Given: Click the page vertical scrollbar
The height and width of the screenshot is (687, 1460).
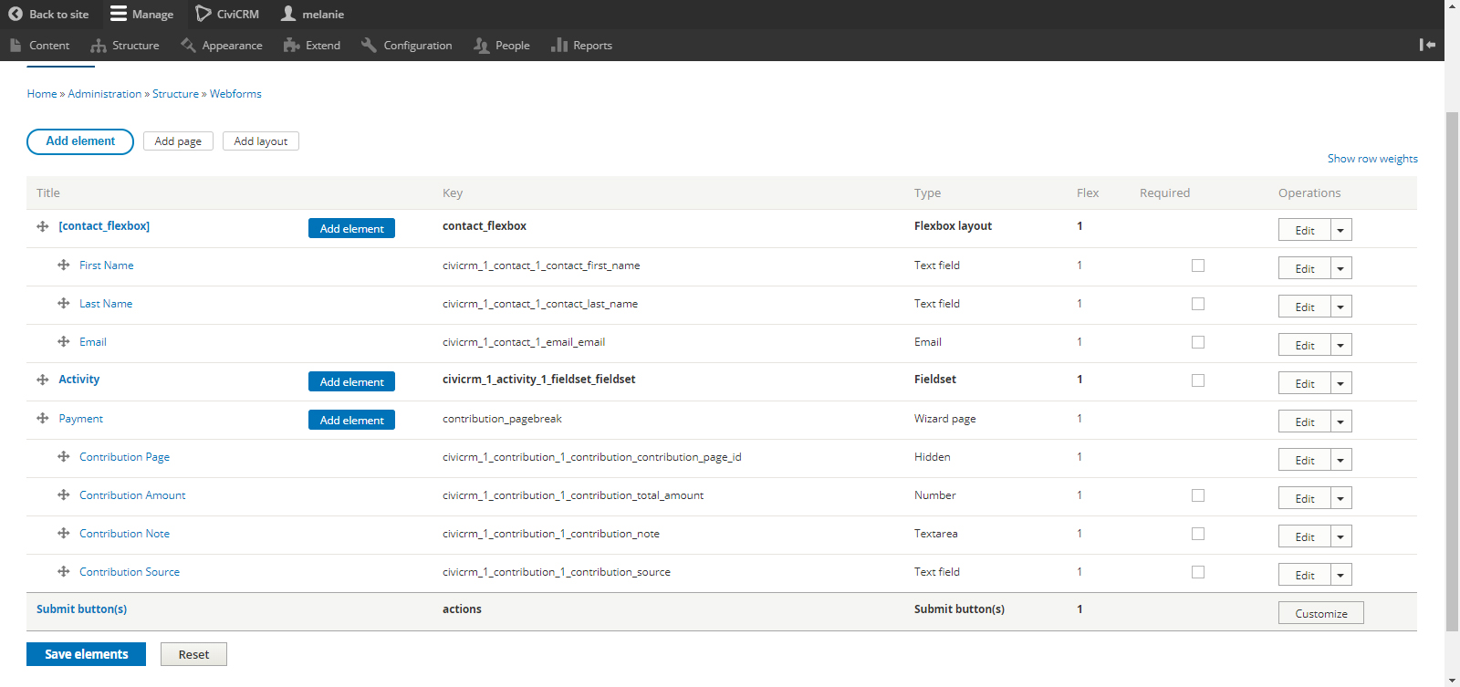Looking at the screenshot, I should point(1452,370).
